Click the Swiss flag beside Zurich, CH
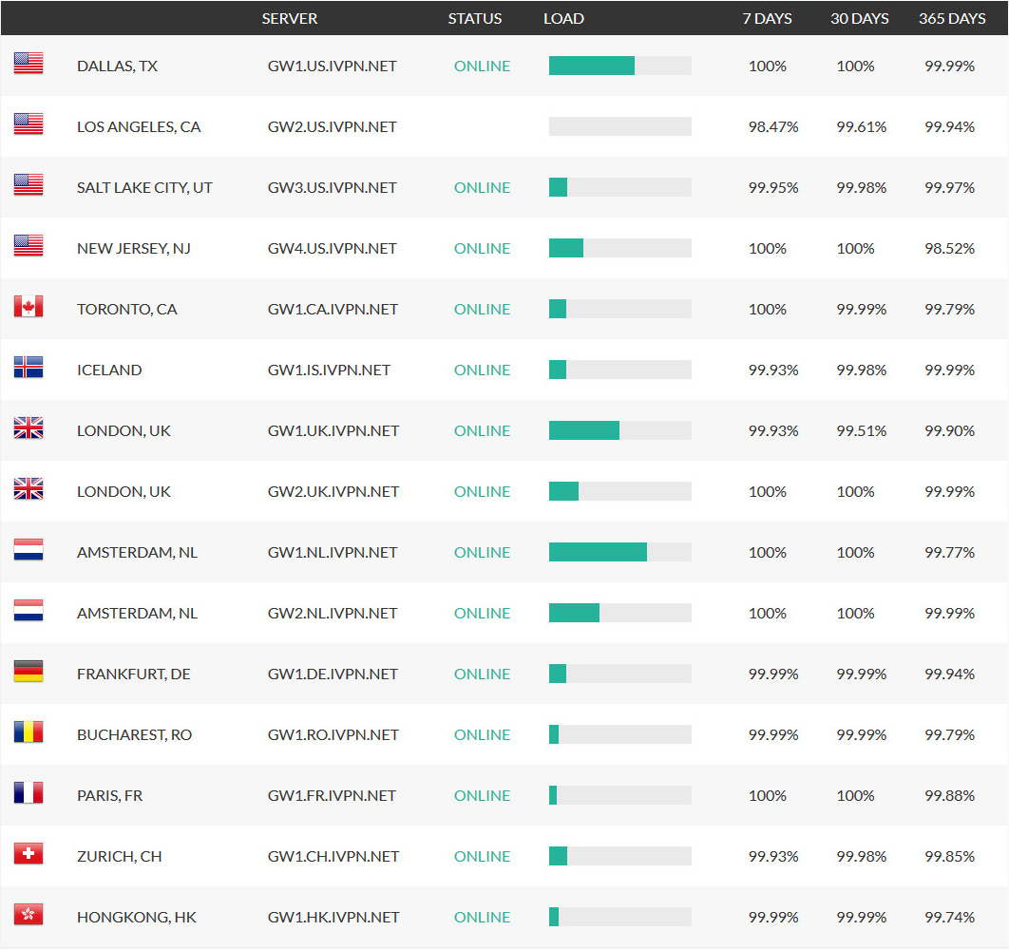The width and height of the screenshot is (1009, 950). coord(29,853)
